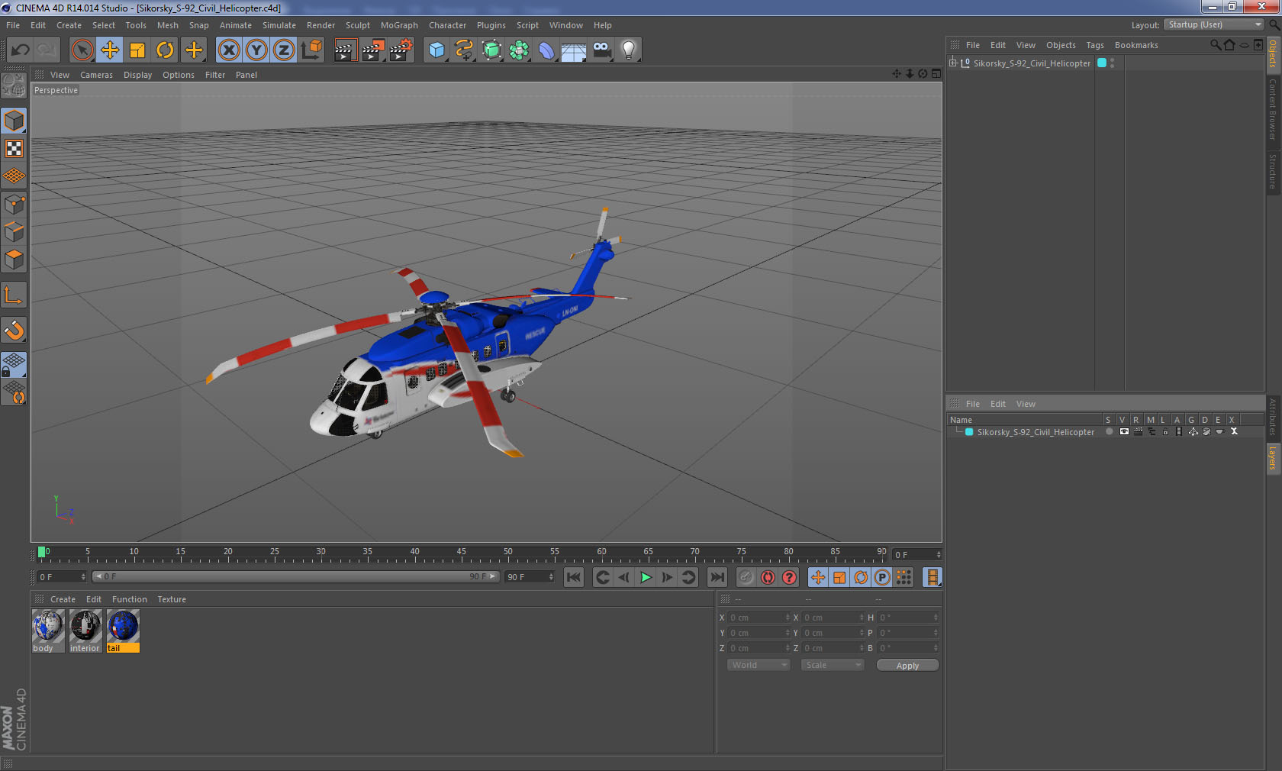Toggle helicopter object visibility dots

[x=1113, y=63]
